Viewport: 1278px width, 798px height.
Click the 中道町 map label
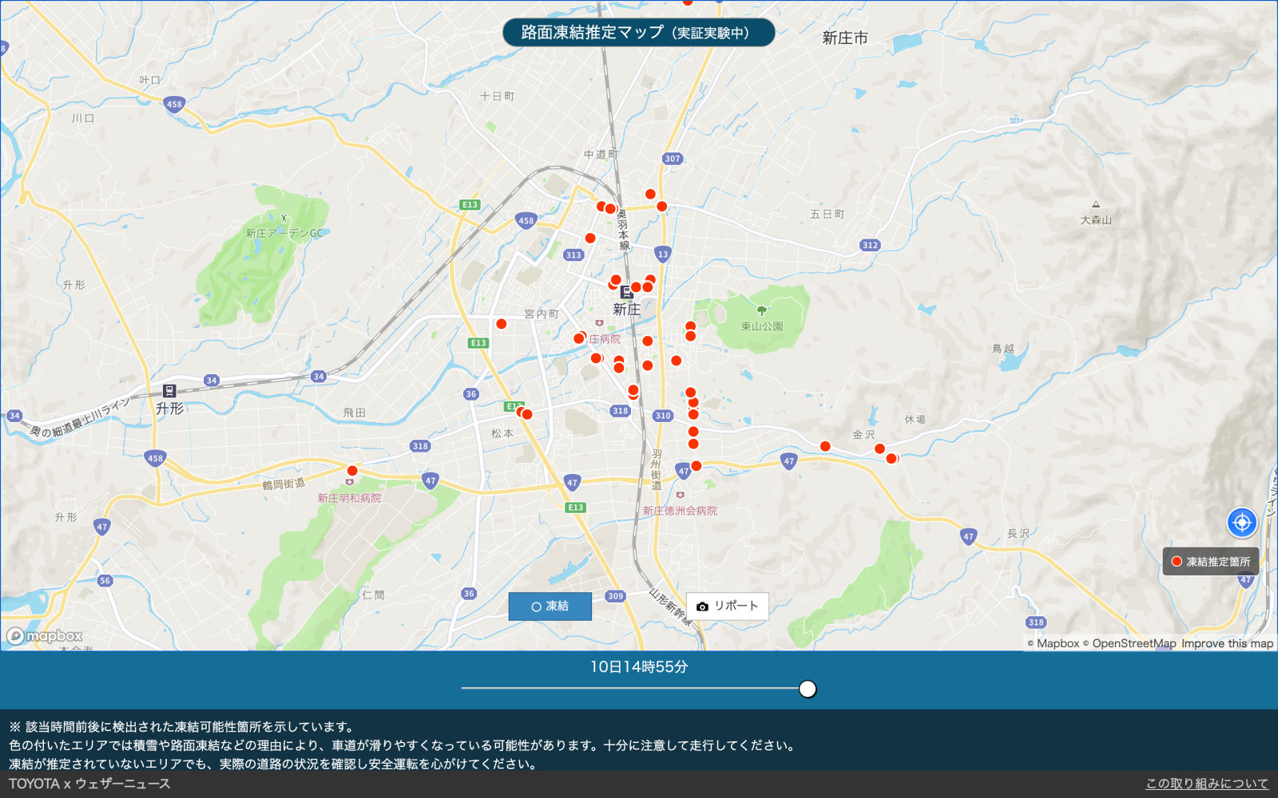pos(601,155)
